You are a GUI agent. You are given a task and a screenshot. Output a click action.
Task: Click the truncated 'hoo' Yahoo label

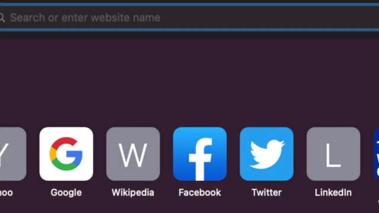coord(6,193)
